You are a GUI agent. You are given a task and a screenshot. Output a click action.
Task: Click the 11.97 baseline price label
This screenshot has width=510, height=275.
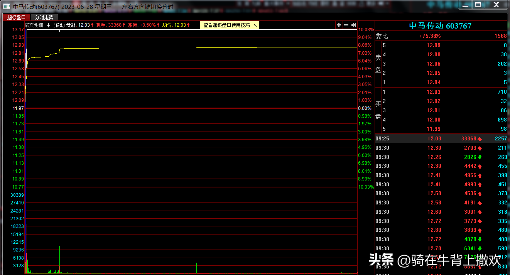pos(18,108)
